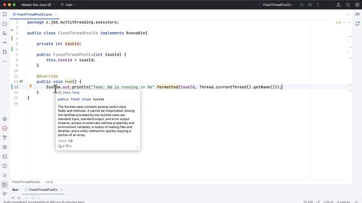Click UTF-8 encoding in status bar
This screenshot has height=203, width=362.
328,202
